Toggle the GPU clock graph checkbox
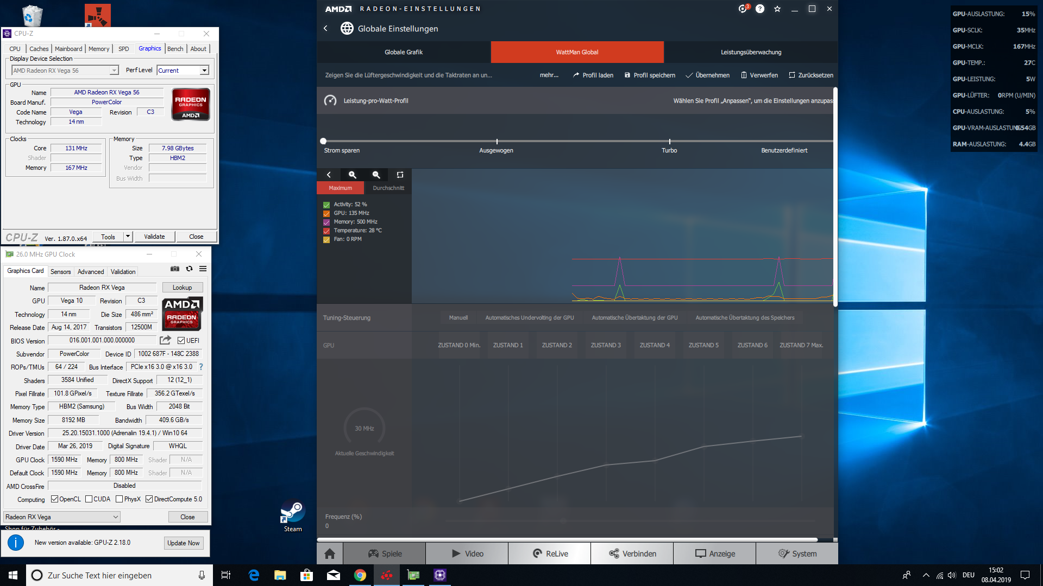Screen dimensions: 1043x586 (x=326, y=214)
